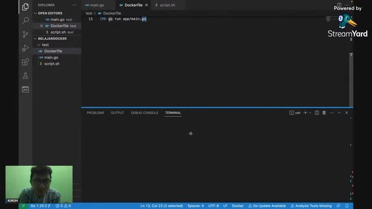Screen dimensions: 372x209
Task: Click the test breadcrumb segment
Action: click(89, 13)
